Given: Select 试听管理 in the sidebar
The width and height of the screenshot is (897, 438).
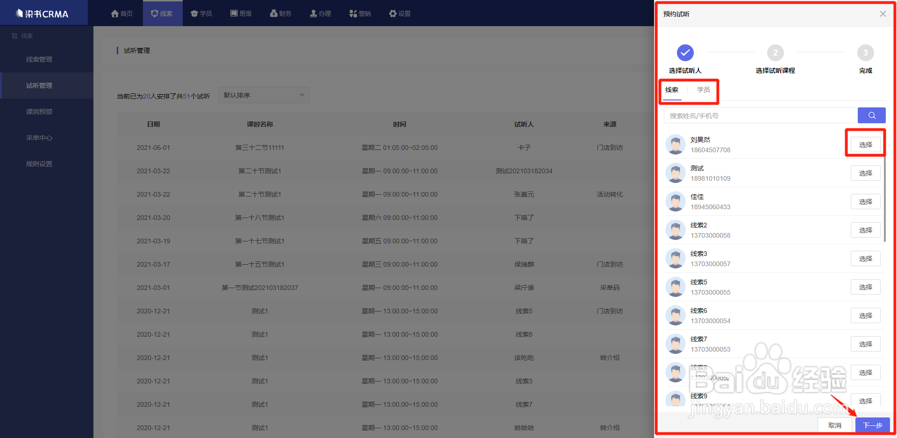Looking at the screenshot, I should [x=39, y=85].
